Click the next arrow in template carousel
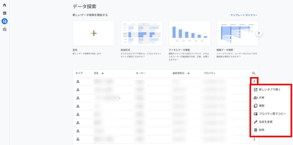Screen dimensions: 293x145 (x=259, y=33)
